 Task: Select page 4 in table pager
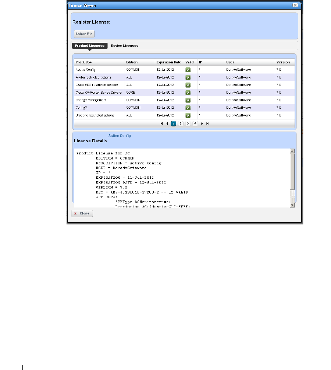tap(195, 124)
